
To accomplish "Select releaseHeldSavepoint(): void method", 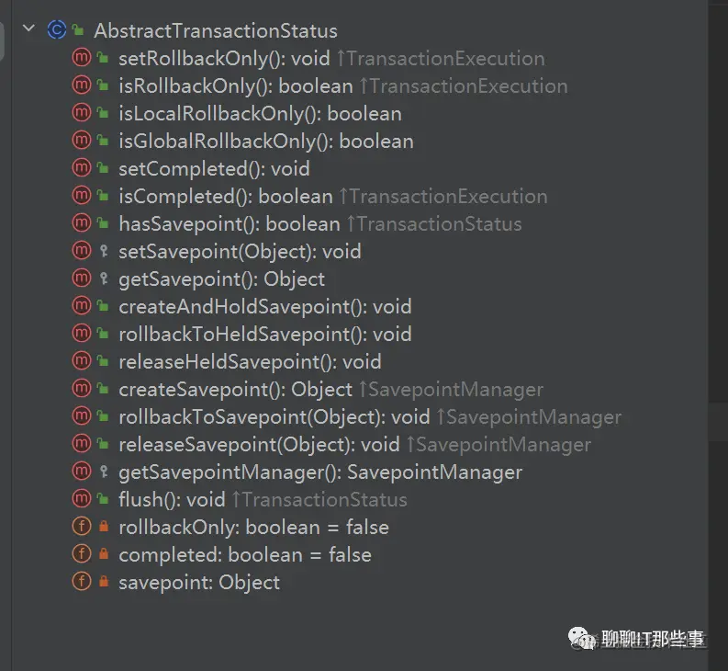I will tap(250, 362).
